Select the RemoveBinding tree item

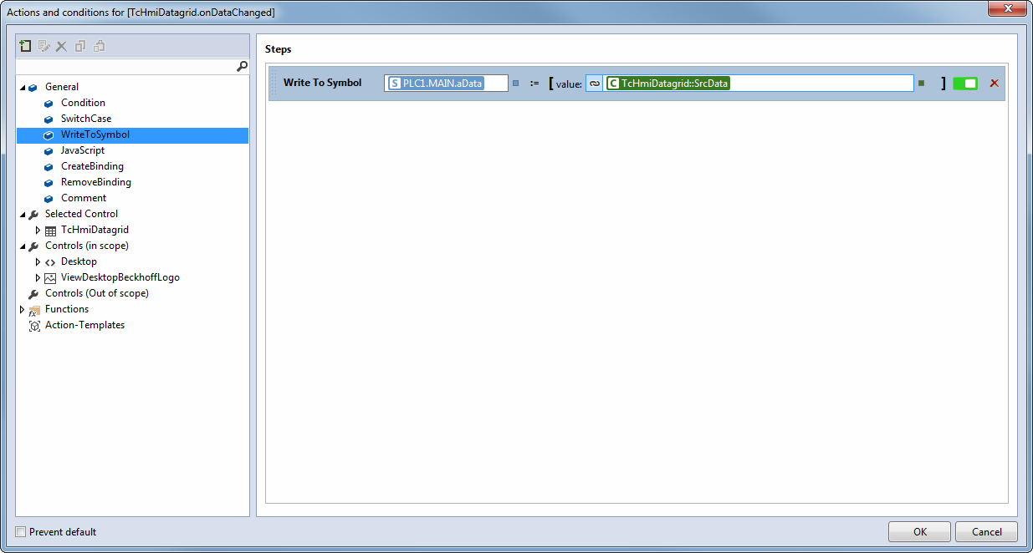coord(96,182)
